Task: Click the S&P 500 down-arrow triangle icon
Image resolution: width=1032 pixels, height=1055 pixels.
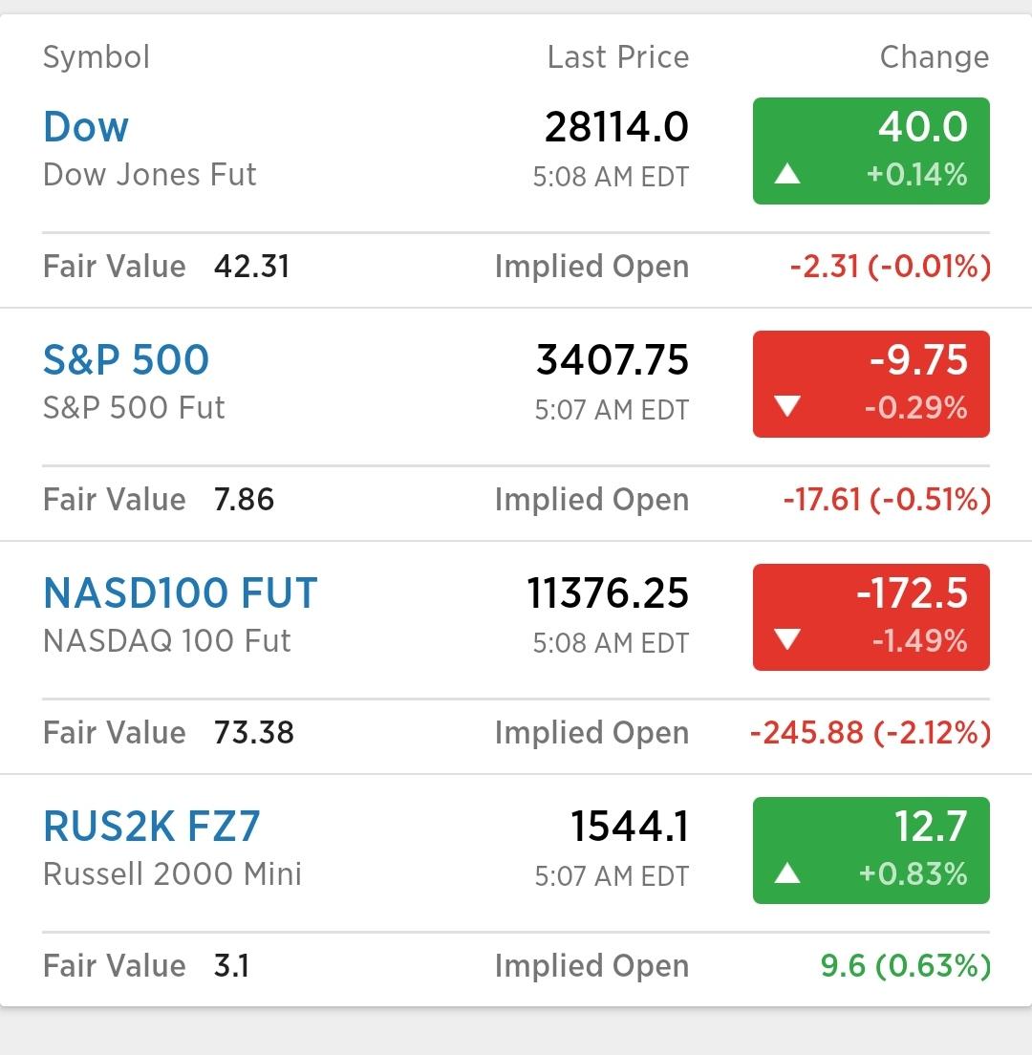Action: [x=787, y=408]
